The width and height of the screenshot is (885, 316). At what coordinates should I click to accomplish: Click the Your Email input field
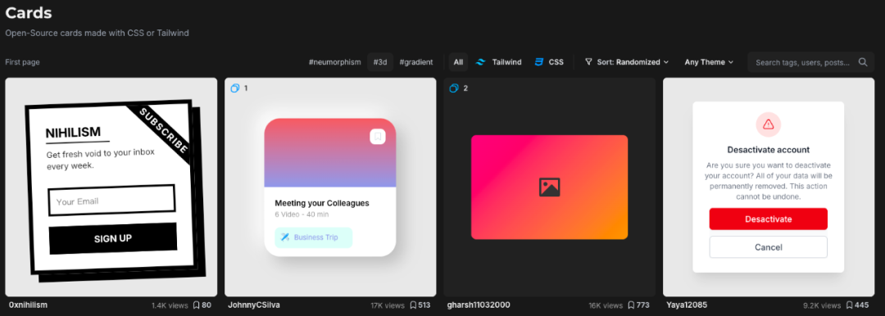(111, 201)
